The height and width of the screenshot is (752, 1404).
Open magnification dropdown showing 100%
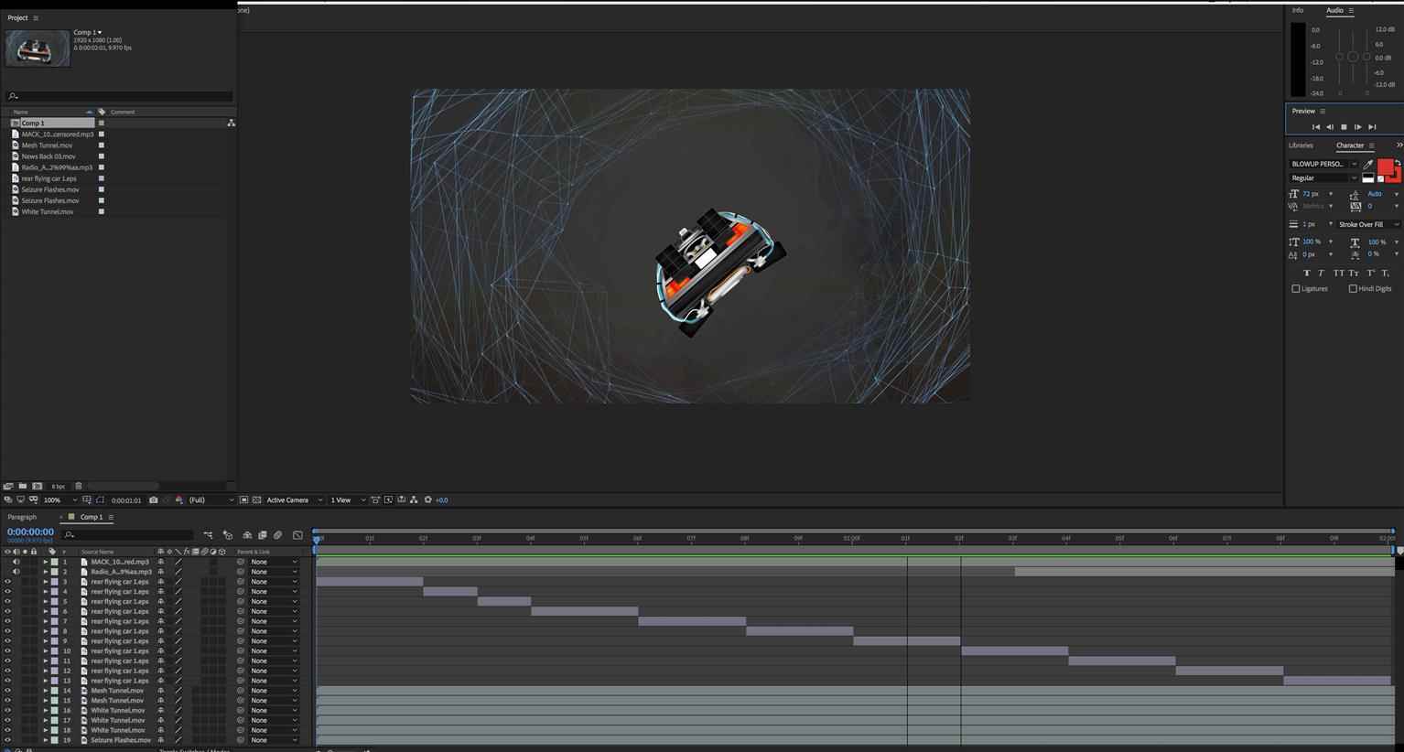(60, 500)
